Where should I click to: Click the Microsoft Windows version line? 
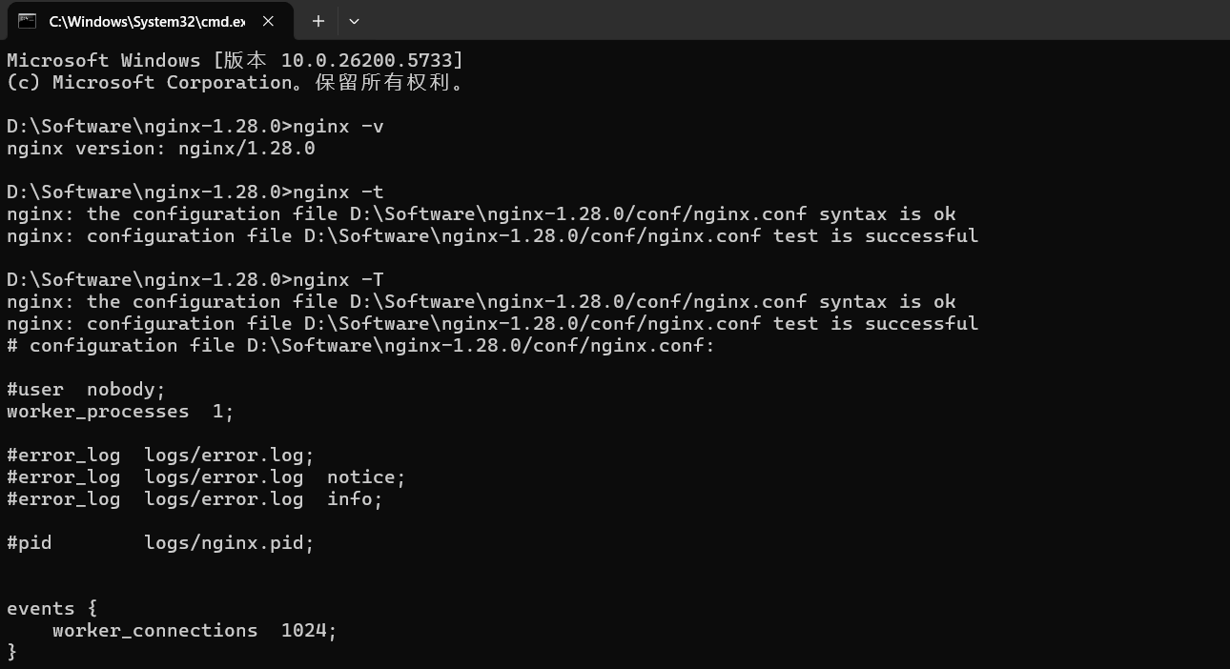click(235, 60)
